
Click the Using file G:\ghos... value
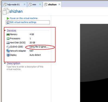click(x=39, y=47)
